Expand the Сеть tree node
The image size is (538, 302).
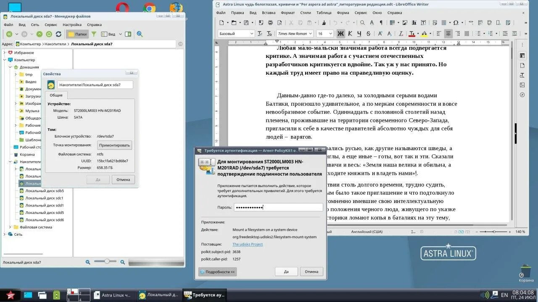pos(5,234)
